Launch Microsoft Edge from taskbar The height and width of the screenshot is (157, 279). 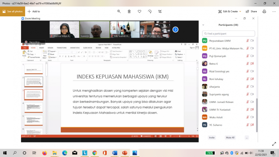[64, 153]
